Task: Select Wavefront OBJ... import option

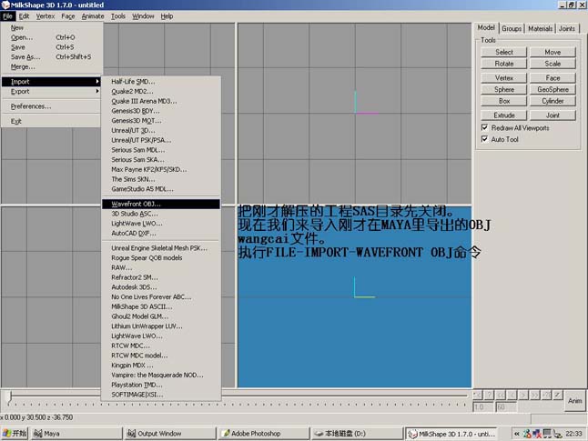Action: [x=161, y=204]
